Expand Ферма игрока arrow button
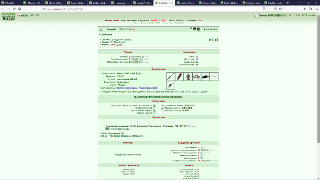 click(154, 113)
